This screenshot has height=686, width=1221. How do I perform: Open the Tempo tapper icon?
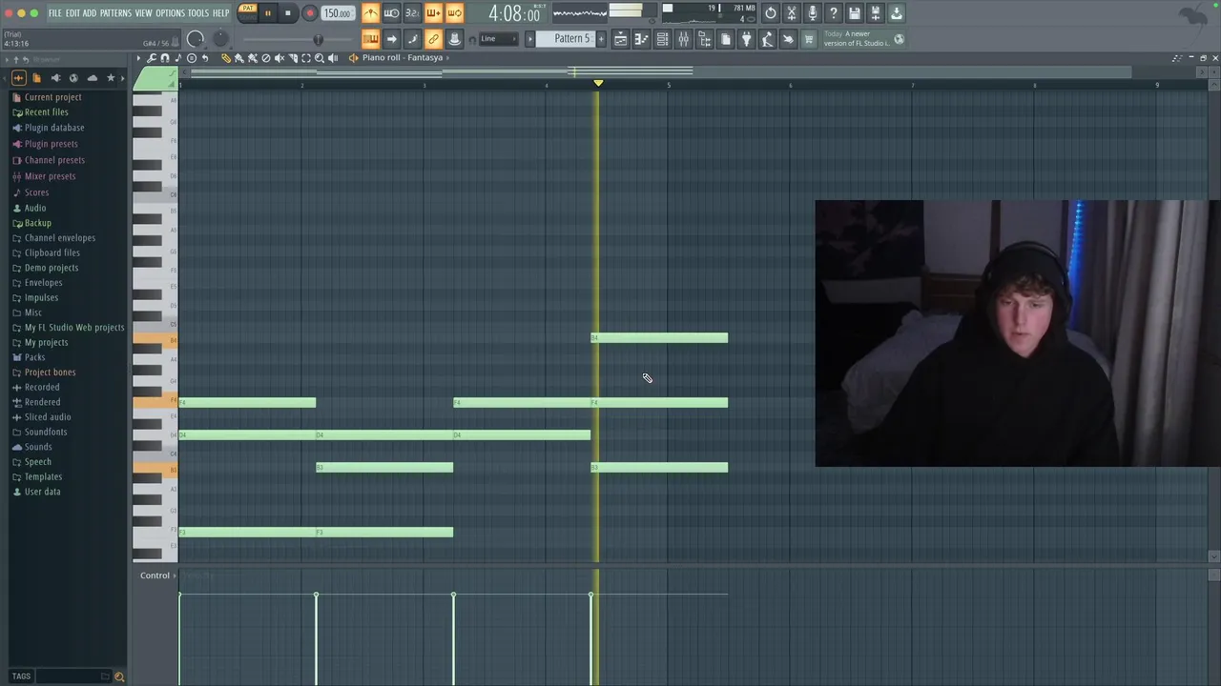767,39
